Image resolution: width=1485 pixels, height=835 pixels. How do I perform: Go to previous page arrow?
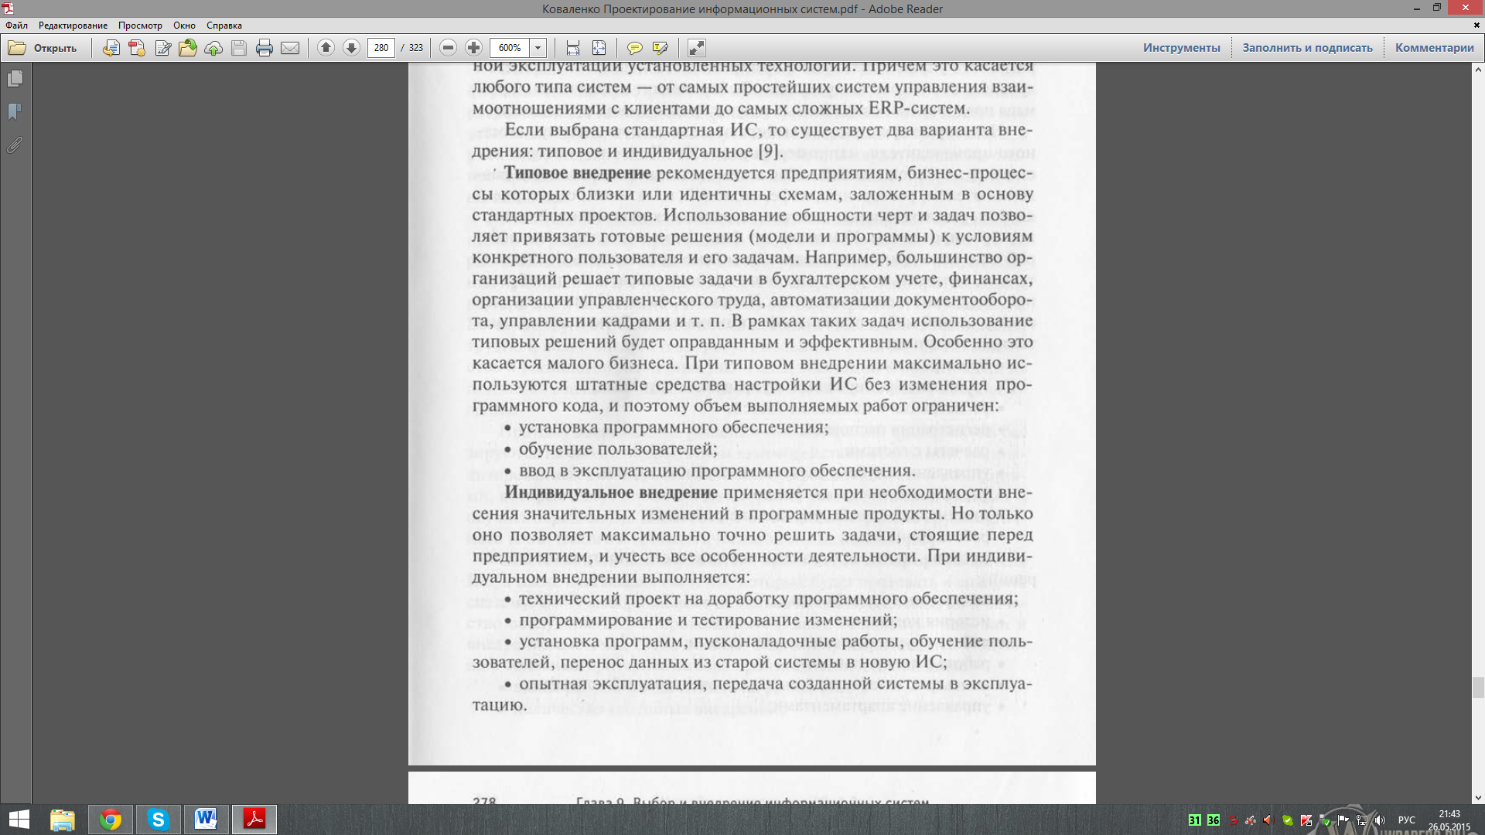tap(326, 48)
